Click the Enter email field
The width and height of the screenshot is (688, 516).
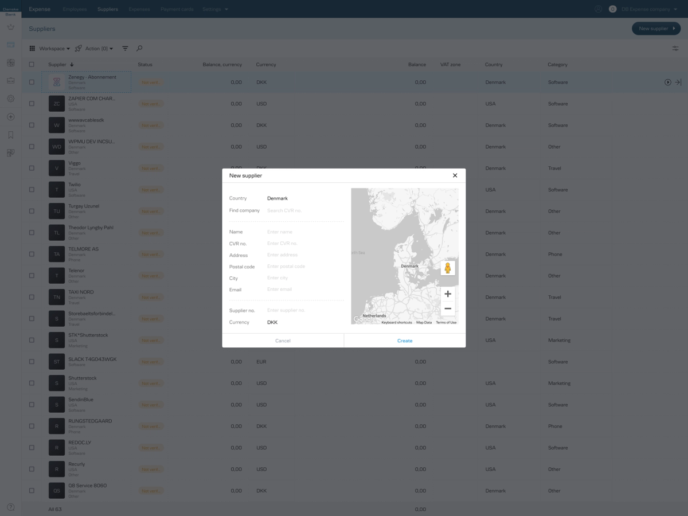pos(305,290)
